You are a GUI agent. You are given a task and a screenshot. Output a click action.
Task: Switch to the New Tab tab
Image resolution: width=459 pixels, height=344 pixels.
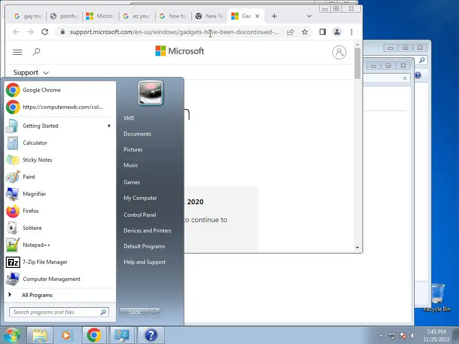click(x=210, y=16)
